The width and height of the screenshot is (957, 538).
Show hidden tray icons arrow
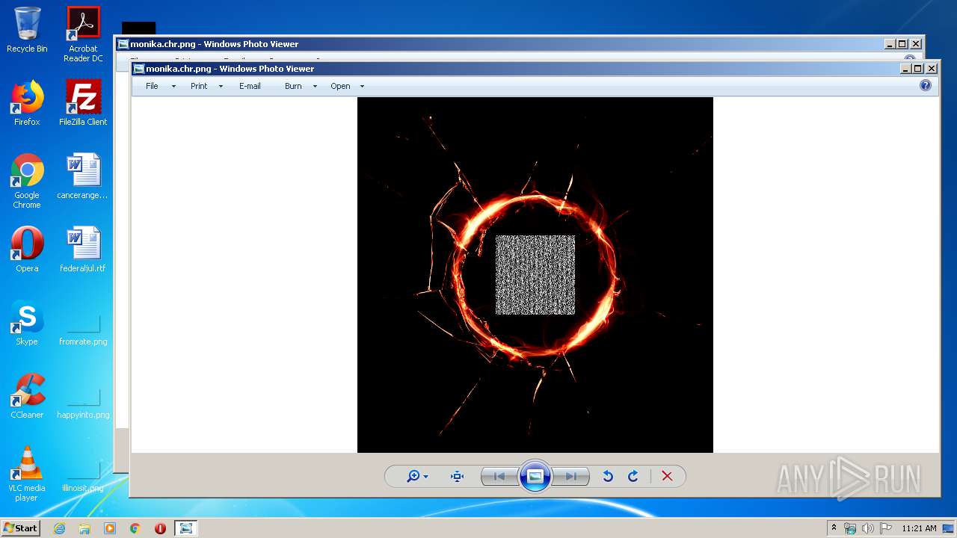point(834,528)
